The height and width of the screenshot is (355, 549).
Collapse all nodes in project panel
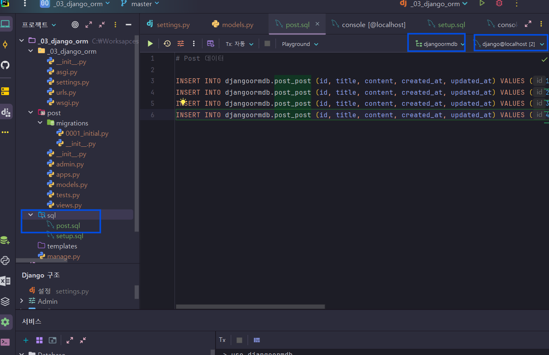click(x=102, y=25)
